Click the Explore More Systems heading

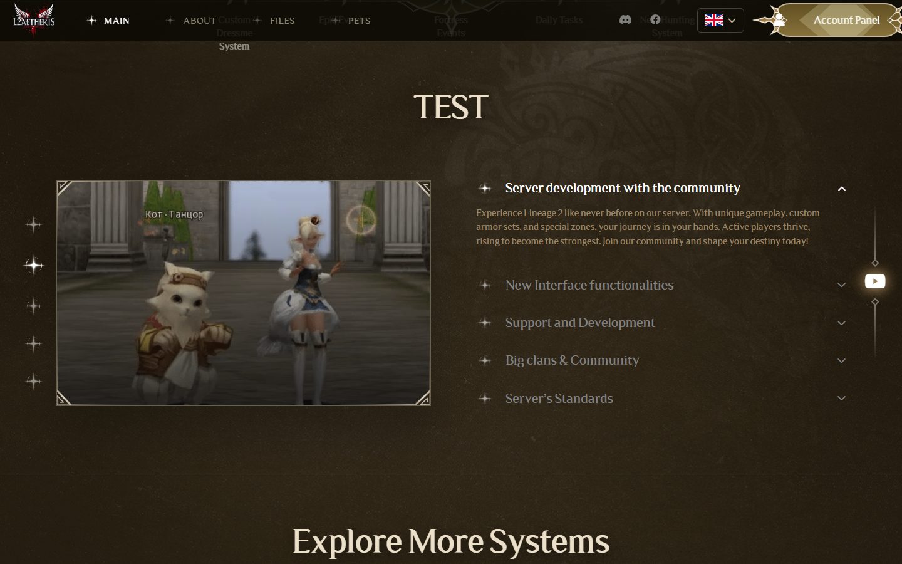click(x=451, y=541)
